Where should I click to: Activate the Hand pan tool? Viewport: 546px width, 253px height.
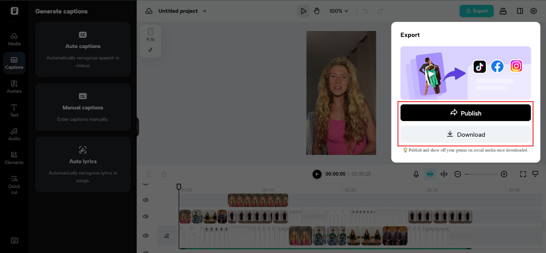point(317,11)
